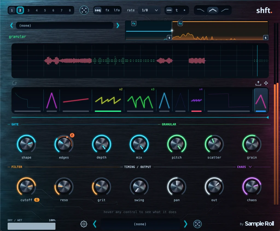Click the randomize dice icon beside pattern slots
Image resolution: width=280 pixels, height=231 pixels.
(84, 10)
